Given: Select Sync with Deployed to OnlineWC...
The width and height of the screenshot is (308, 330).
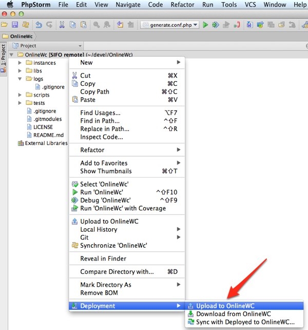Looking at the screenshot, I should tap(244, 322).
